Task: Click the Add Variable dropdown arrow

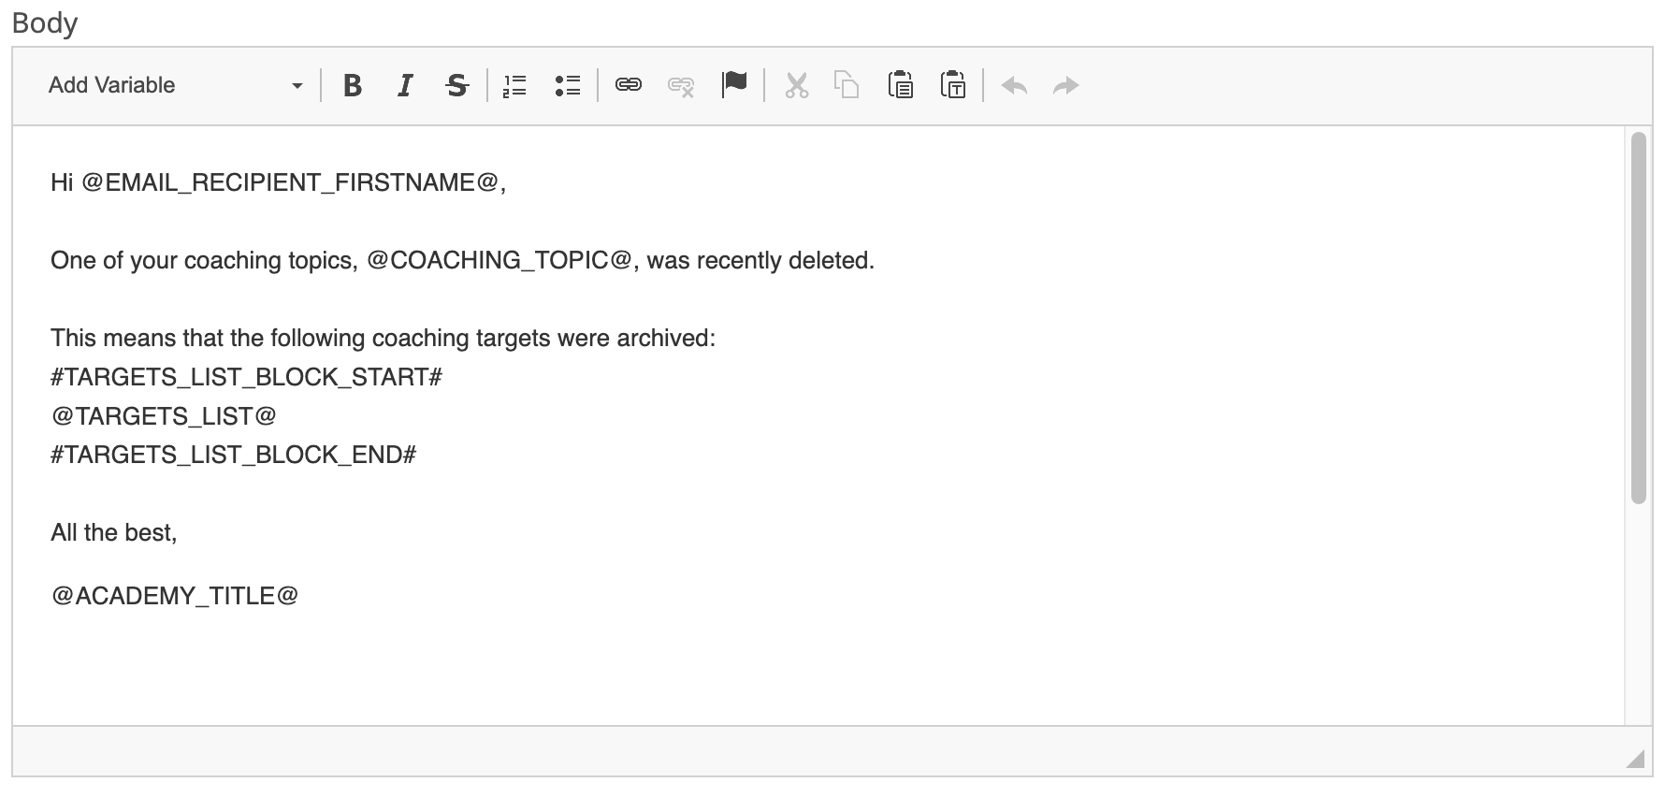Action: pos(297,86)
